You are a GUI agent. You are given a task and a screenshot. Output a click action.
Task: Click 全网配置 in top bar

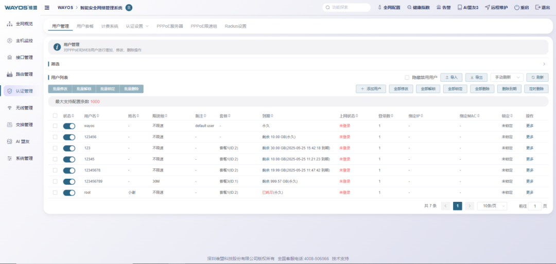389,7
